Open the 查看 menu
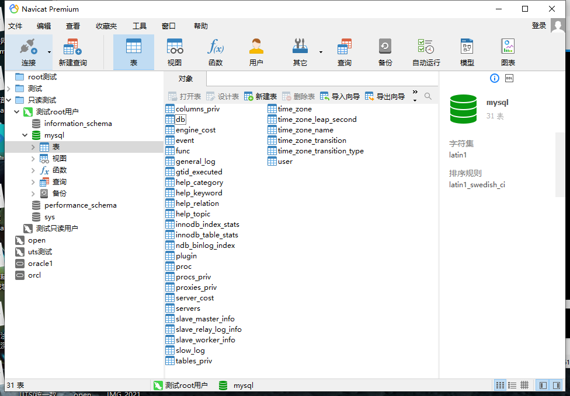Viewport: 570px width, 396px height. tap(72, 26)
